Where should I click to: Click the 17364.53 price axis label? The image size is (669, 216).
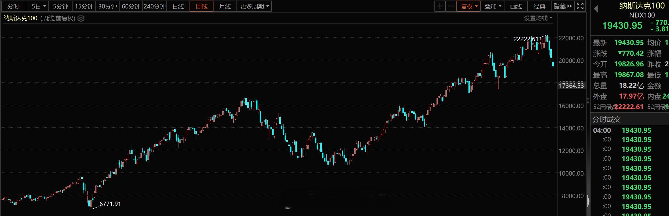[x=571, y=86]
